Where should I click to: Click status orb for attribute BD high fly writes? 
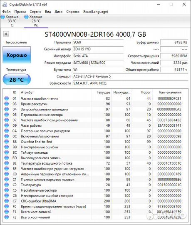pyautogui.click(x=7, y=158)
